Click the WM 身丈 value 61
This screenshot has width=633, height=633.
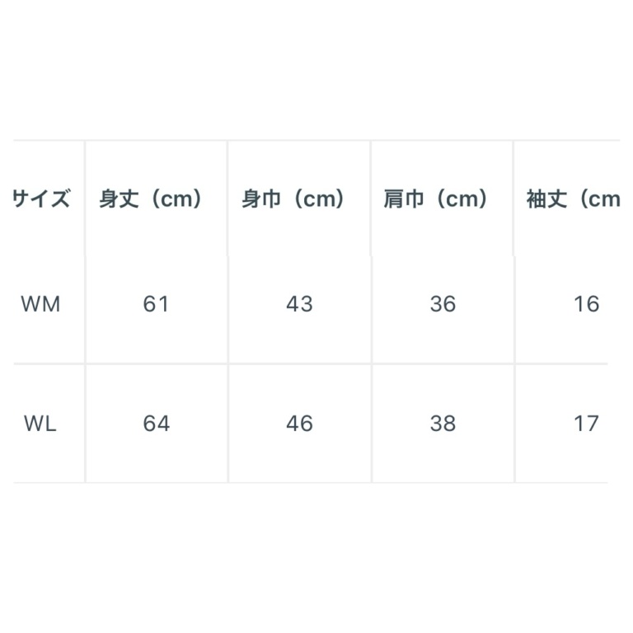click(156, 304)
